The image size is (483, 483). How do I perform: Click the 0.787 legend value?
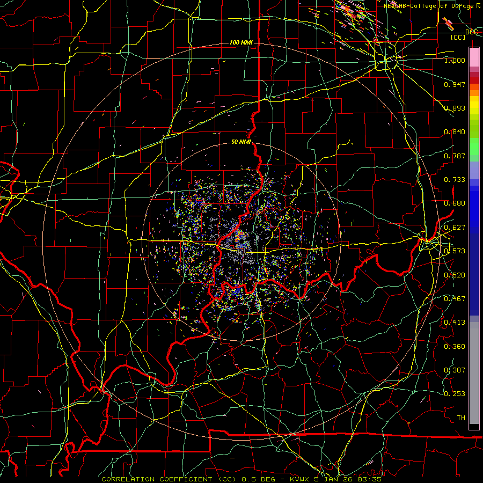coord(455,156)
